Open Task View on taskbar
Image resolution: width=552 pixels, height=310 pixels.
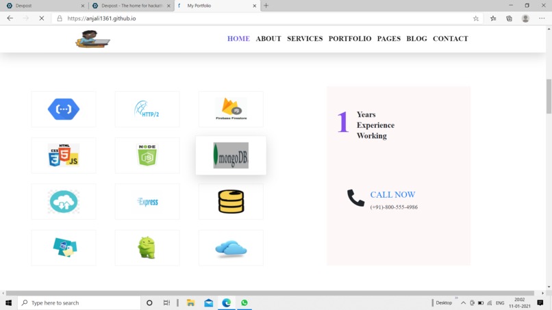point(166,302)
